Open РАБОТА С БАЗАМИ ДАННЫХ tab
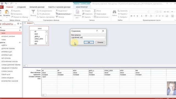This screenshot has height=99, width=176. (x=59, y=7)
